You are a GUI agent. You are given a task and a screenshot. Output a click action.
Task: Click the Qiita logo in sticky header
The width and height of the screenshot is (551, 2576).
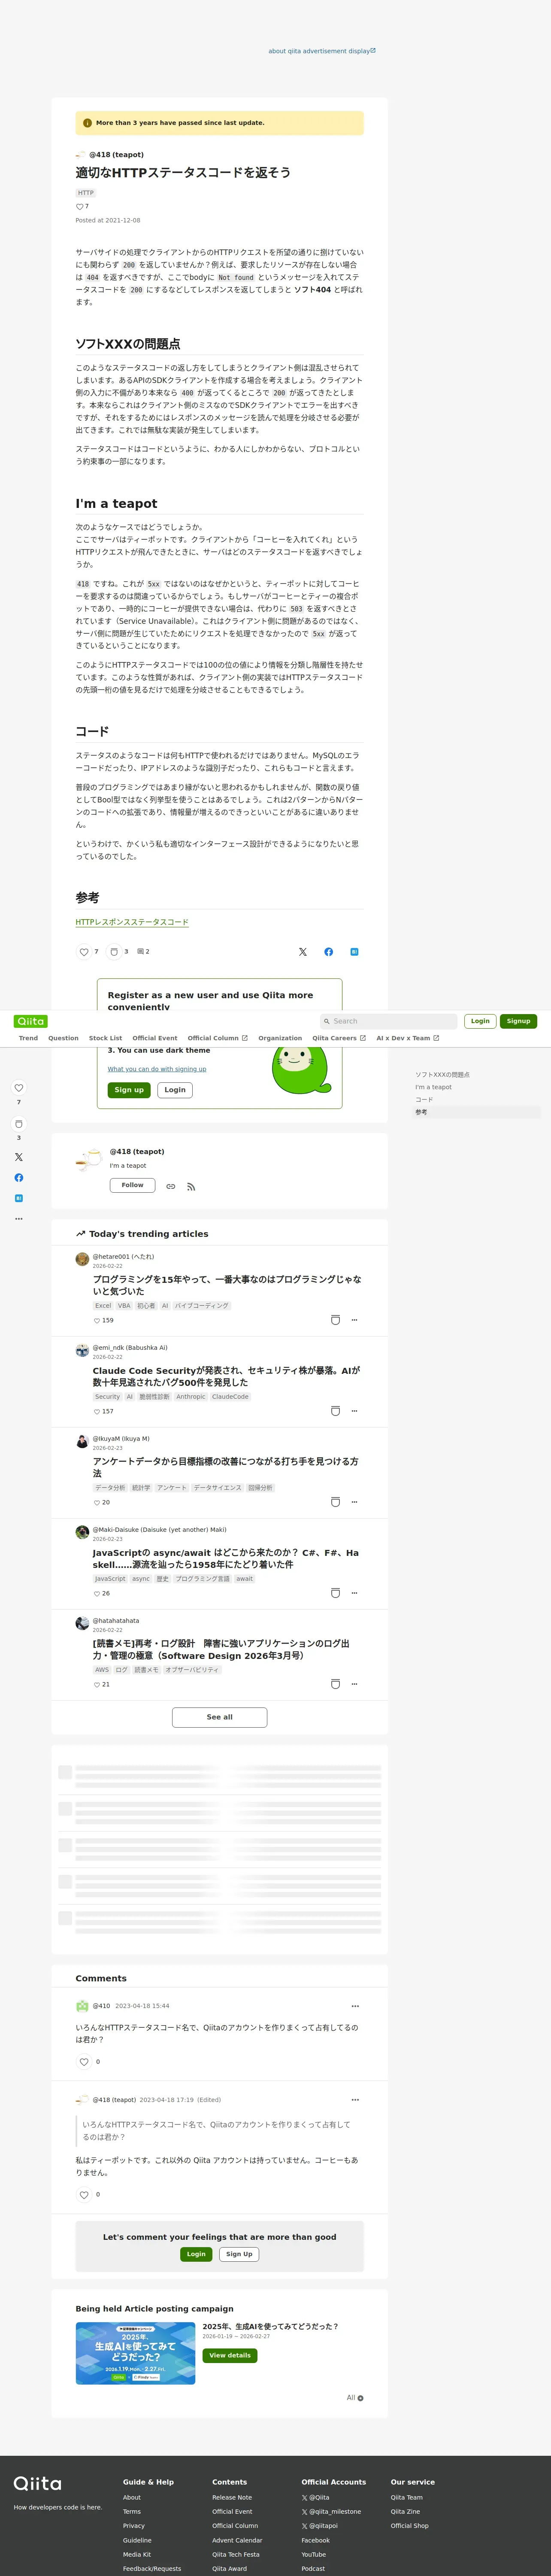31,1021
